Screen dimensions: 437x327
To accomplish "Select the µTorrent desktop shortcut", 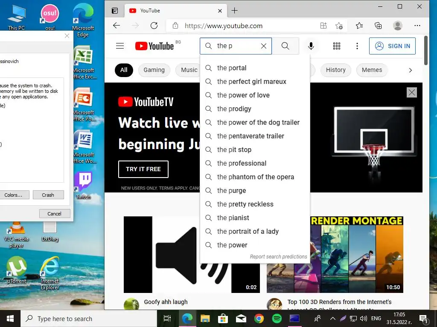I will (17, 270).
